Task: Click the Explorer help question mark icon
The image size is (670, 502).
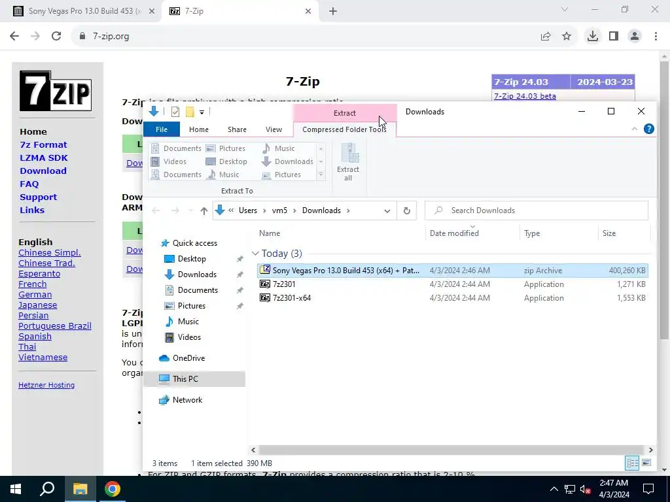Action: coord(648,129)
